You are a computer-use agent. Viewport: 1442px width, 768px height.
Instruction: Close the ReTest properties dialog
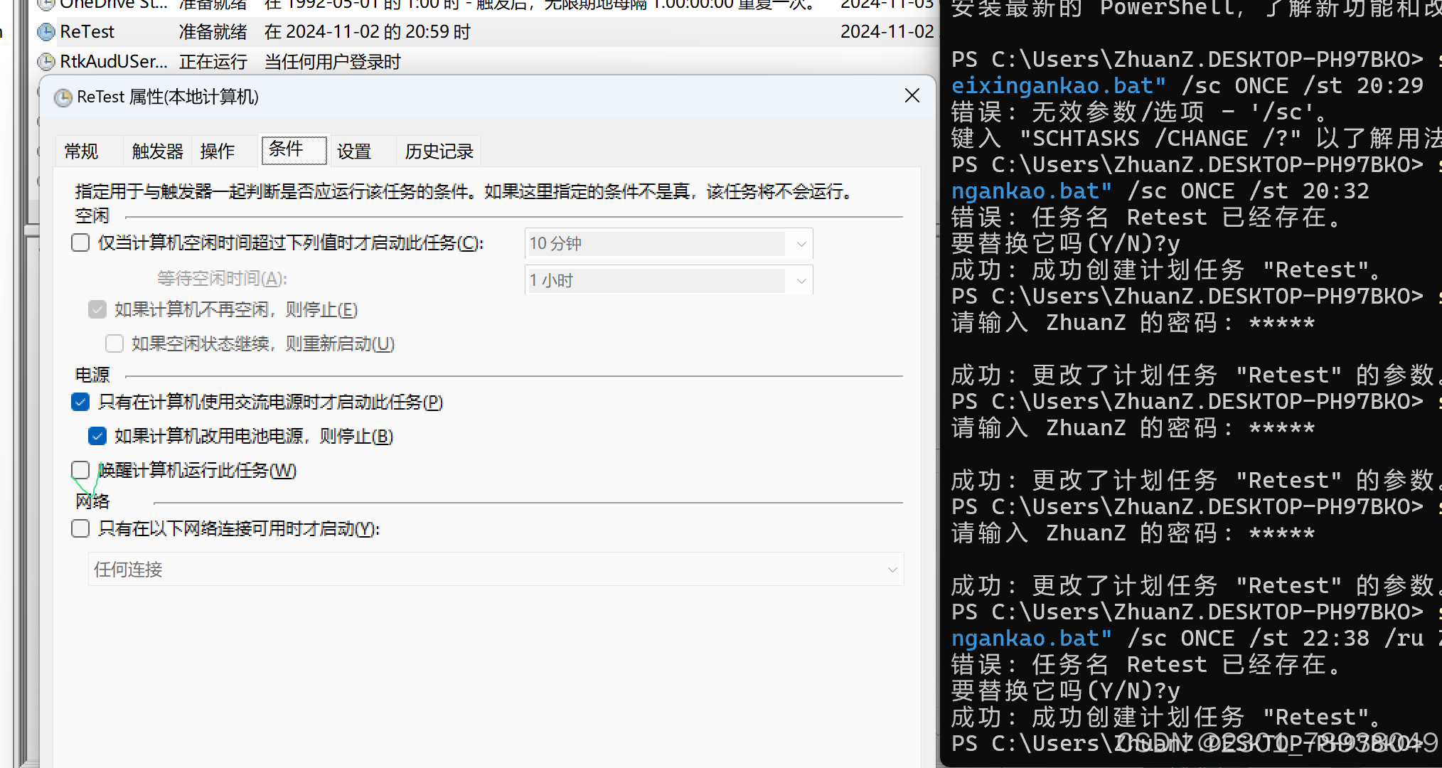point(912,95)
